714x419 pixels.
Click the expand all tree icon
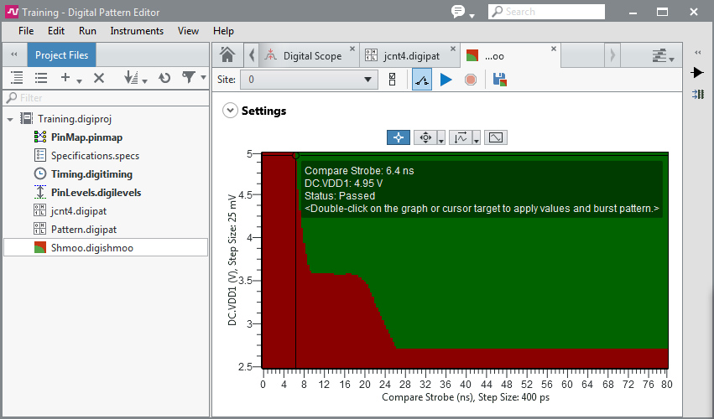click(x=17, y=78)
